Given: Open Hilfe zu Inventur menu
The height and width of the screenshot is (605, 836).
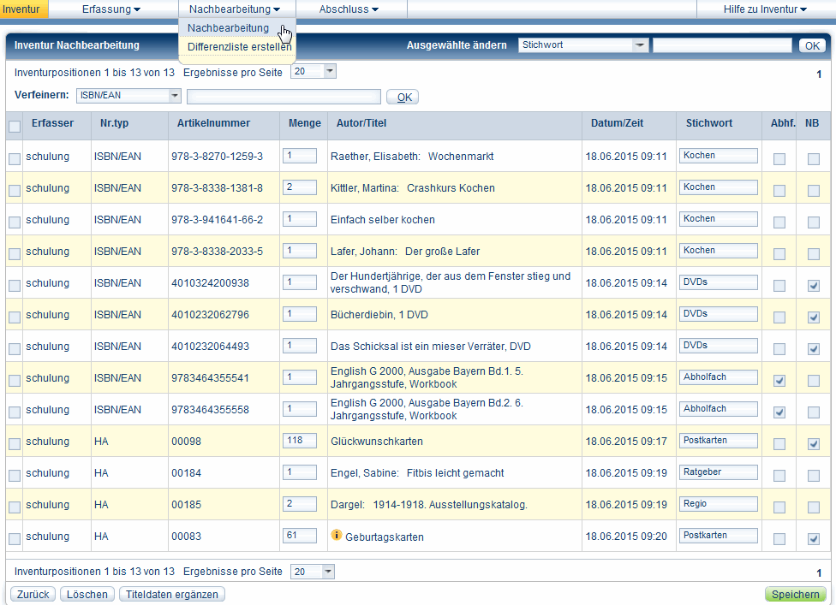Looking at the screenshot, I should click(766, 9).
